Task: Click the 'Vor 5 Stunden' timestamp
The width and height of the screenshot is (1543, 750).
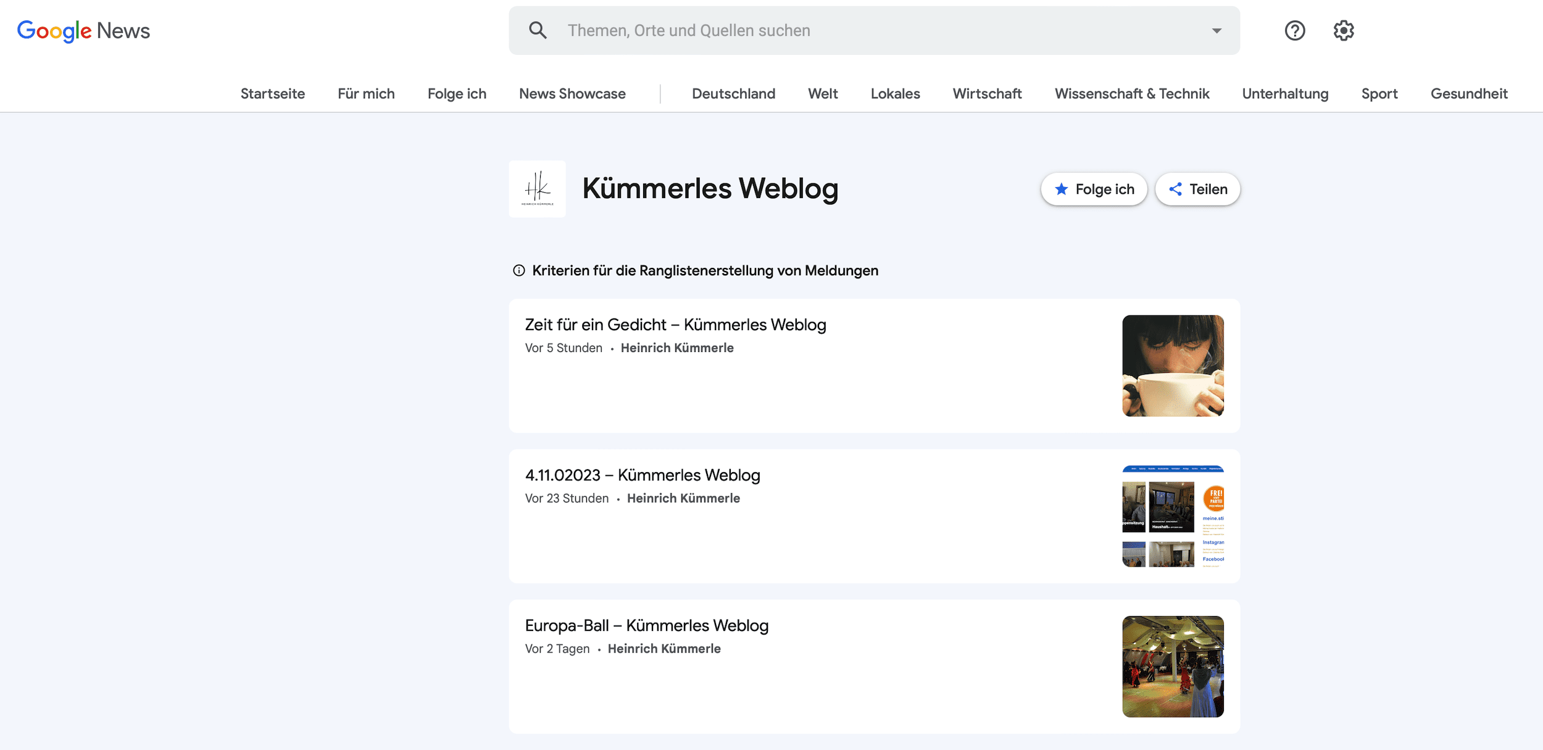Action: (x=564, y=348)
